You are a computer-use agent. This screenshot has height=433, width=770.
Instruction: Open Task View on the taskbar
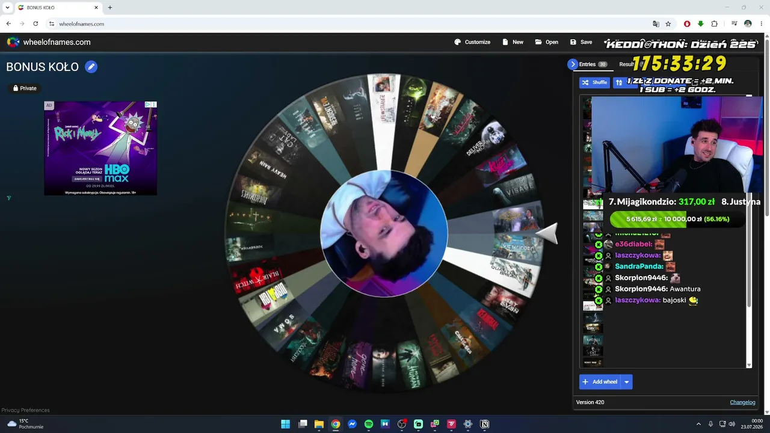303,424
